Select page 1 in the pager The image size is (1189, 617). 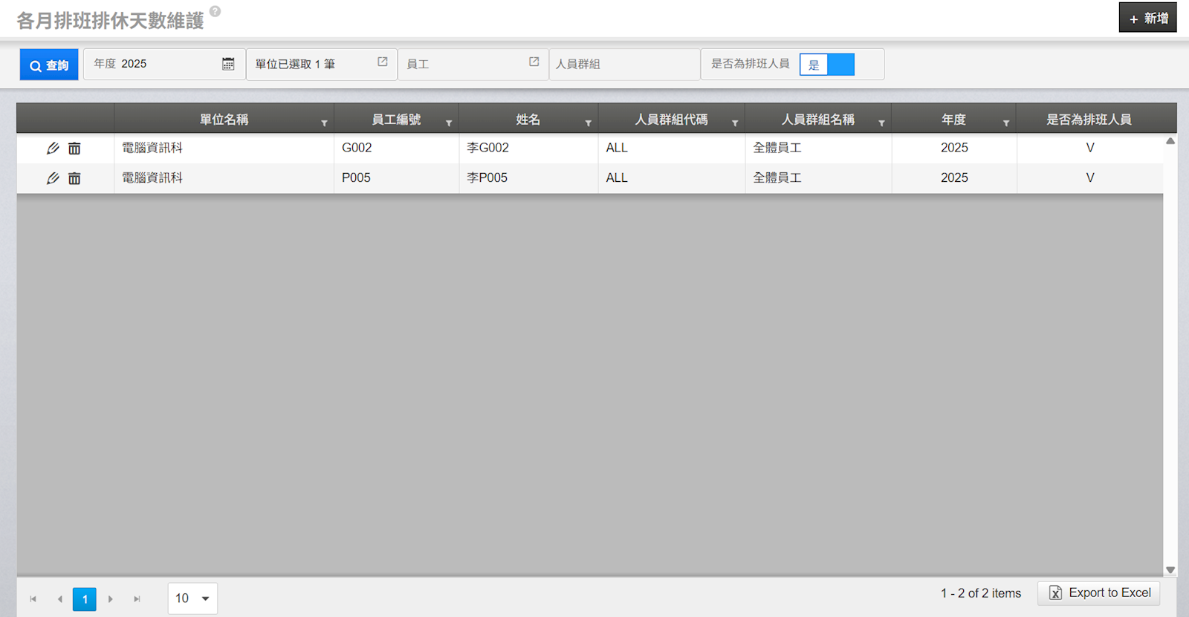click(85, 599)
